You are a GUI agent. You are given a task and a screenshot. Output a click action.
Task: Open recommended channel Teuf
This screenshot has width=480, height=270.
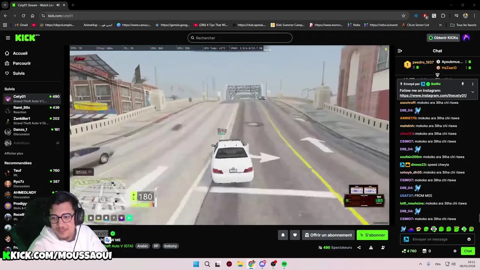click(x=32, y=172)
